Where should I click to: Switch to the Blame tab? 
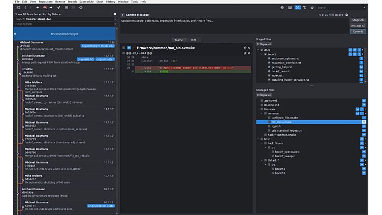(x=179, y=39)
